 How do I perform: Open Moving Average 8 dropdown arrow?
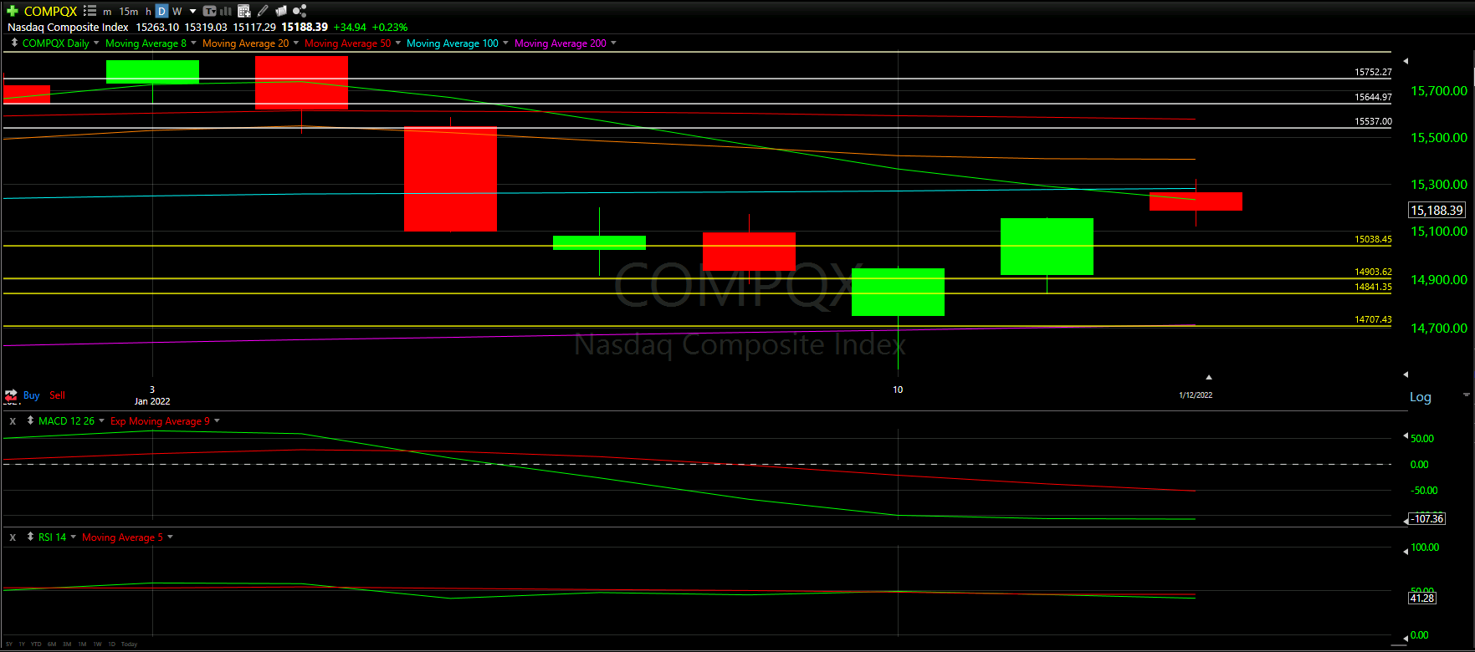pos(193,43)
